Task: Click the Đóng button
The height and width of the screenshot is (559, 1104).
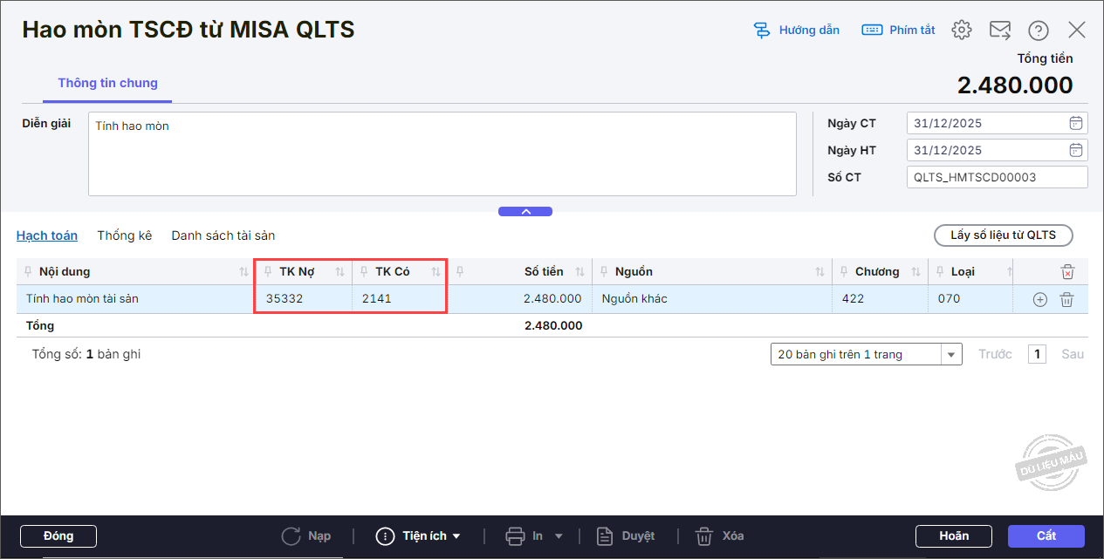Action: pos(58,536)
